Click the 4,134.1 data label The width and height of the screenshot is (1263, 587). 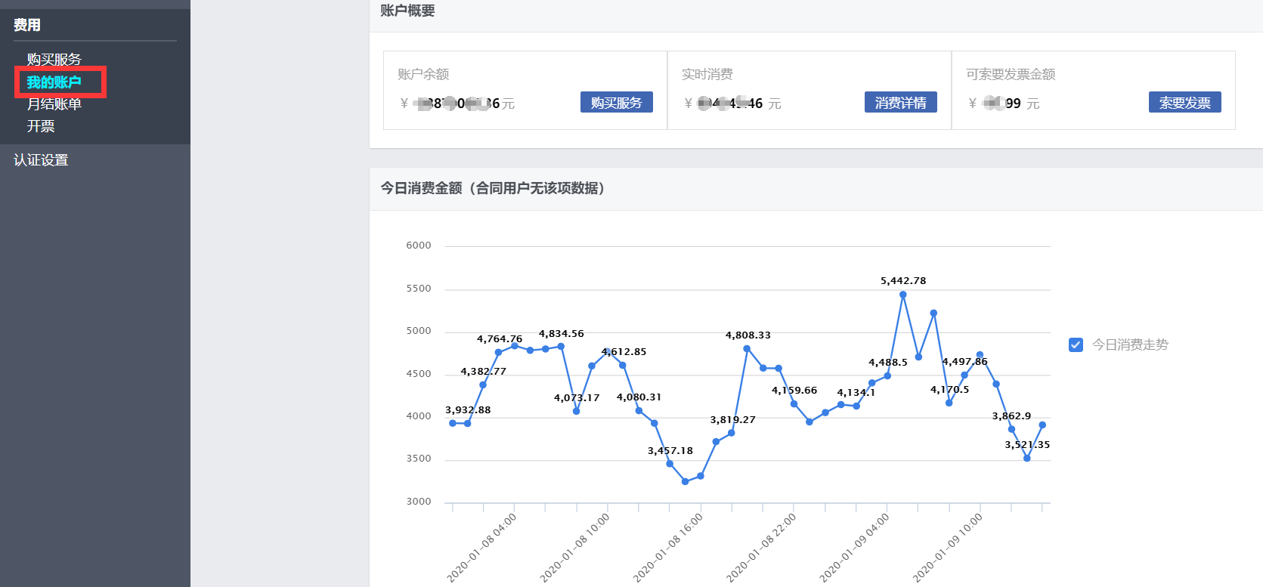point(856,393)
